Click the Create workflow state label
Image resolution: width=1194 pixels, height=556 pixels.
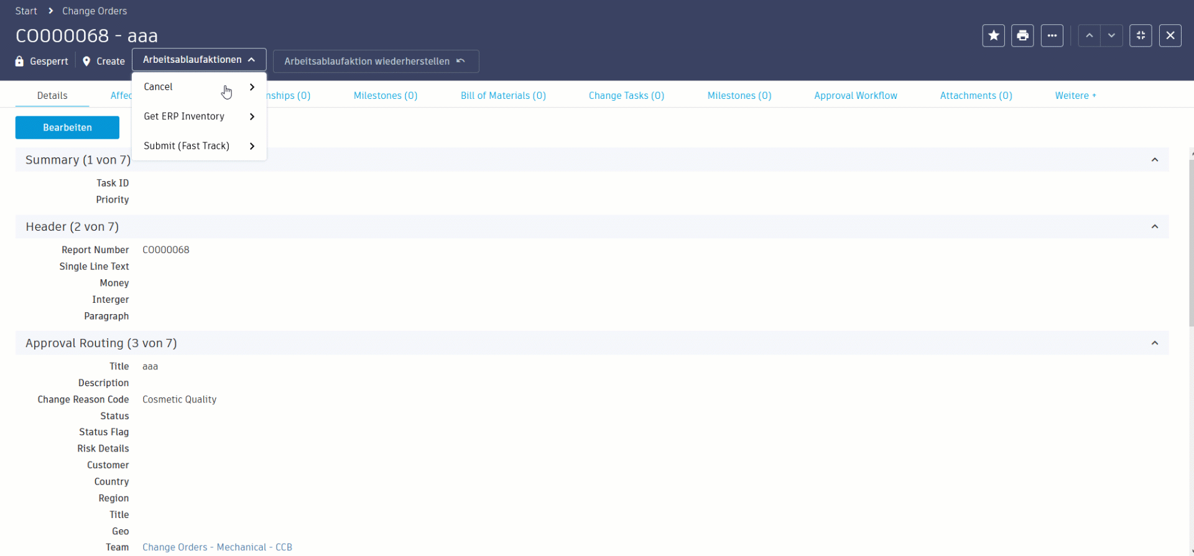click(x=111, y=61)
